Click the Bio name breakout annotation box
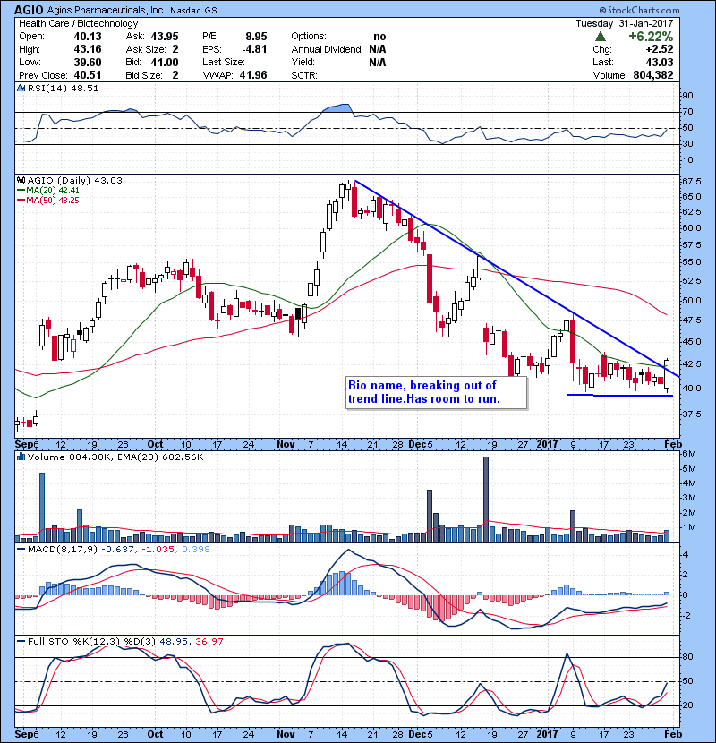The image size is (716, 743). pyautogui.click(x=436, y=392)
